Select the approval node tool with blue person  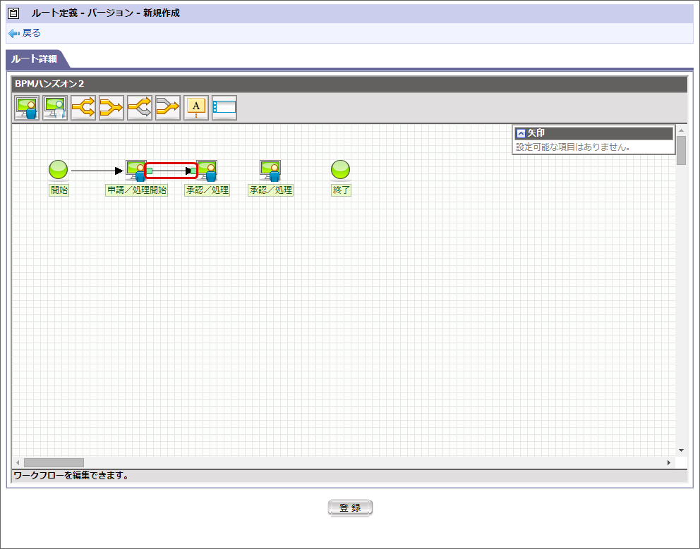27,108
